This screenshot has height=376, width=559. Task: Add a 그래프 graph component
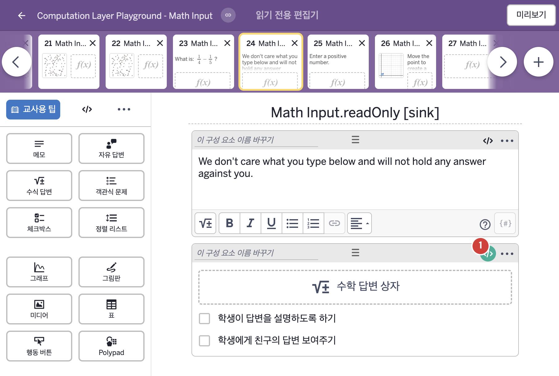click(x=39, y=272)
